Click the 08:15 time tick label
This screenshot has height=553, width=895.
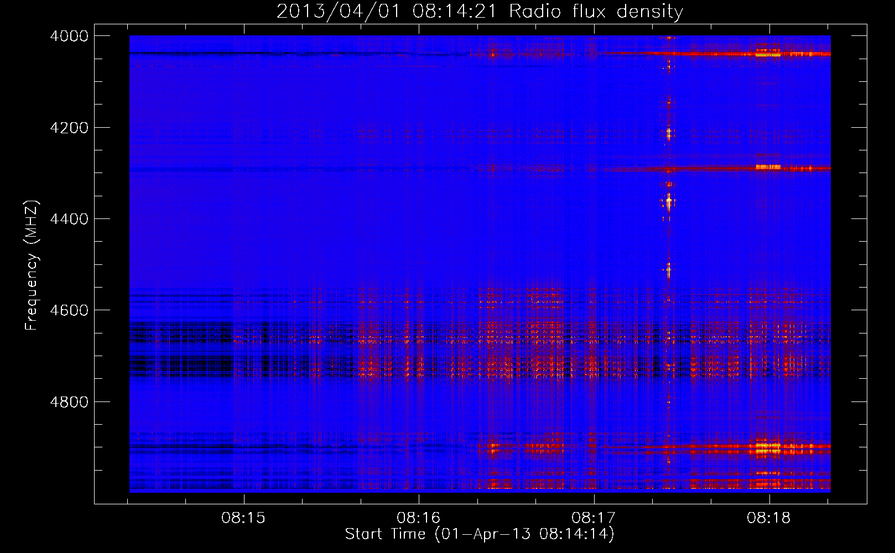[243, 518]
